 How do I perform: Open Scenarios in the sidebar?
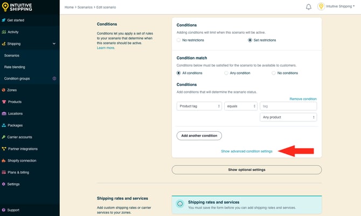(x=12, y=55)
